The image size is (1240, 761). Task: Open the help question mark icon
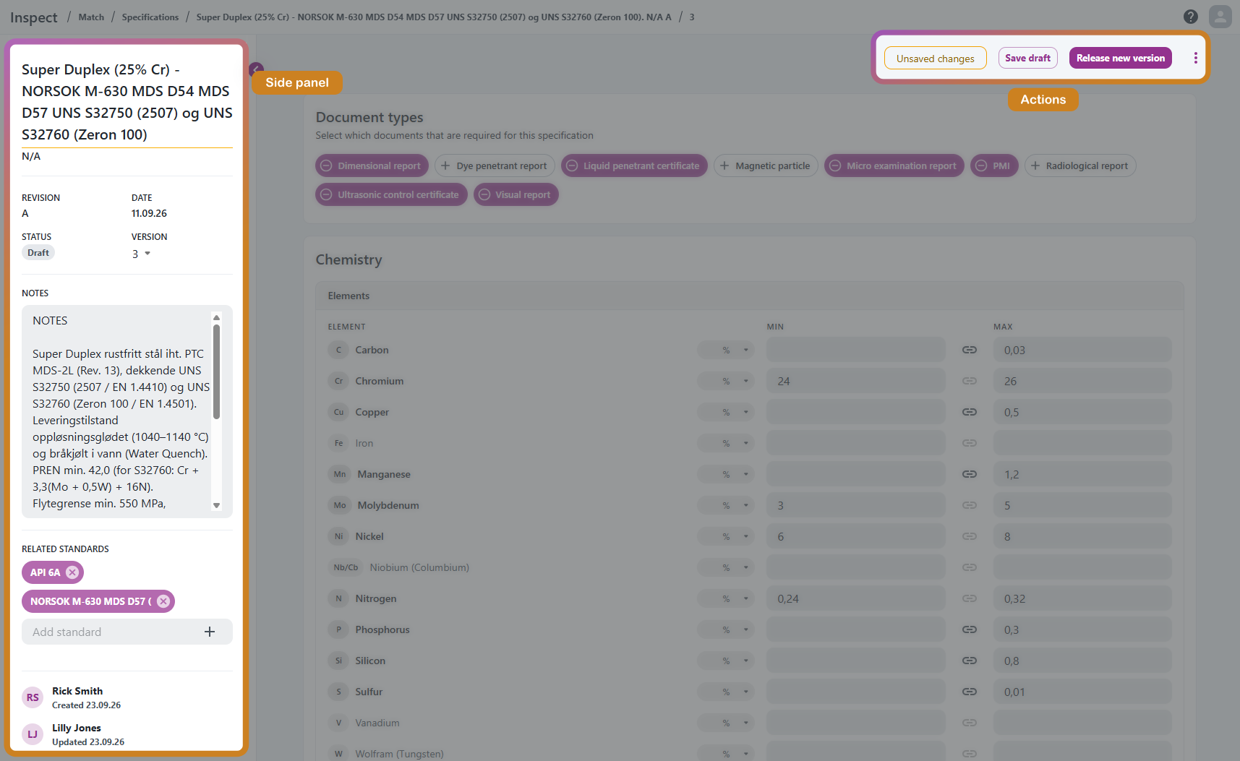(1191, 17)
